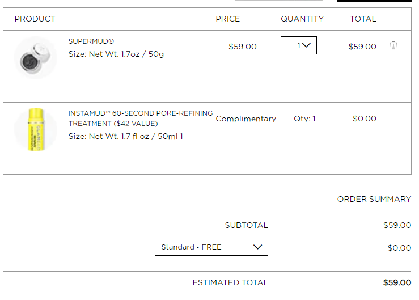Click the ESTIMATED TOTAL label
Image resolution: width=419 pixels, height=300 pixels.
click(230, 282)
